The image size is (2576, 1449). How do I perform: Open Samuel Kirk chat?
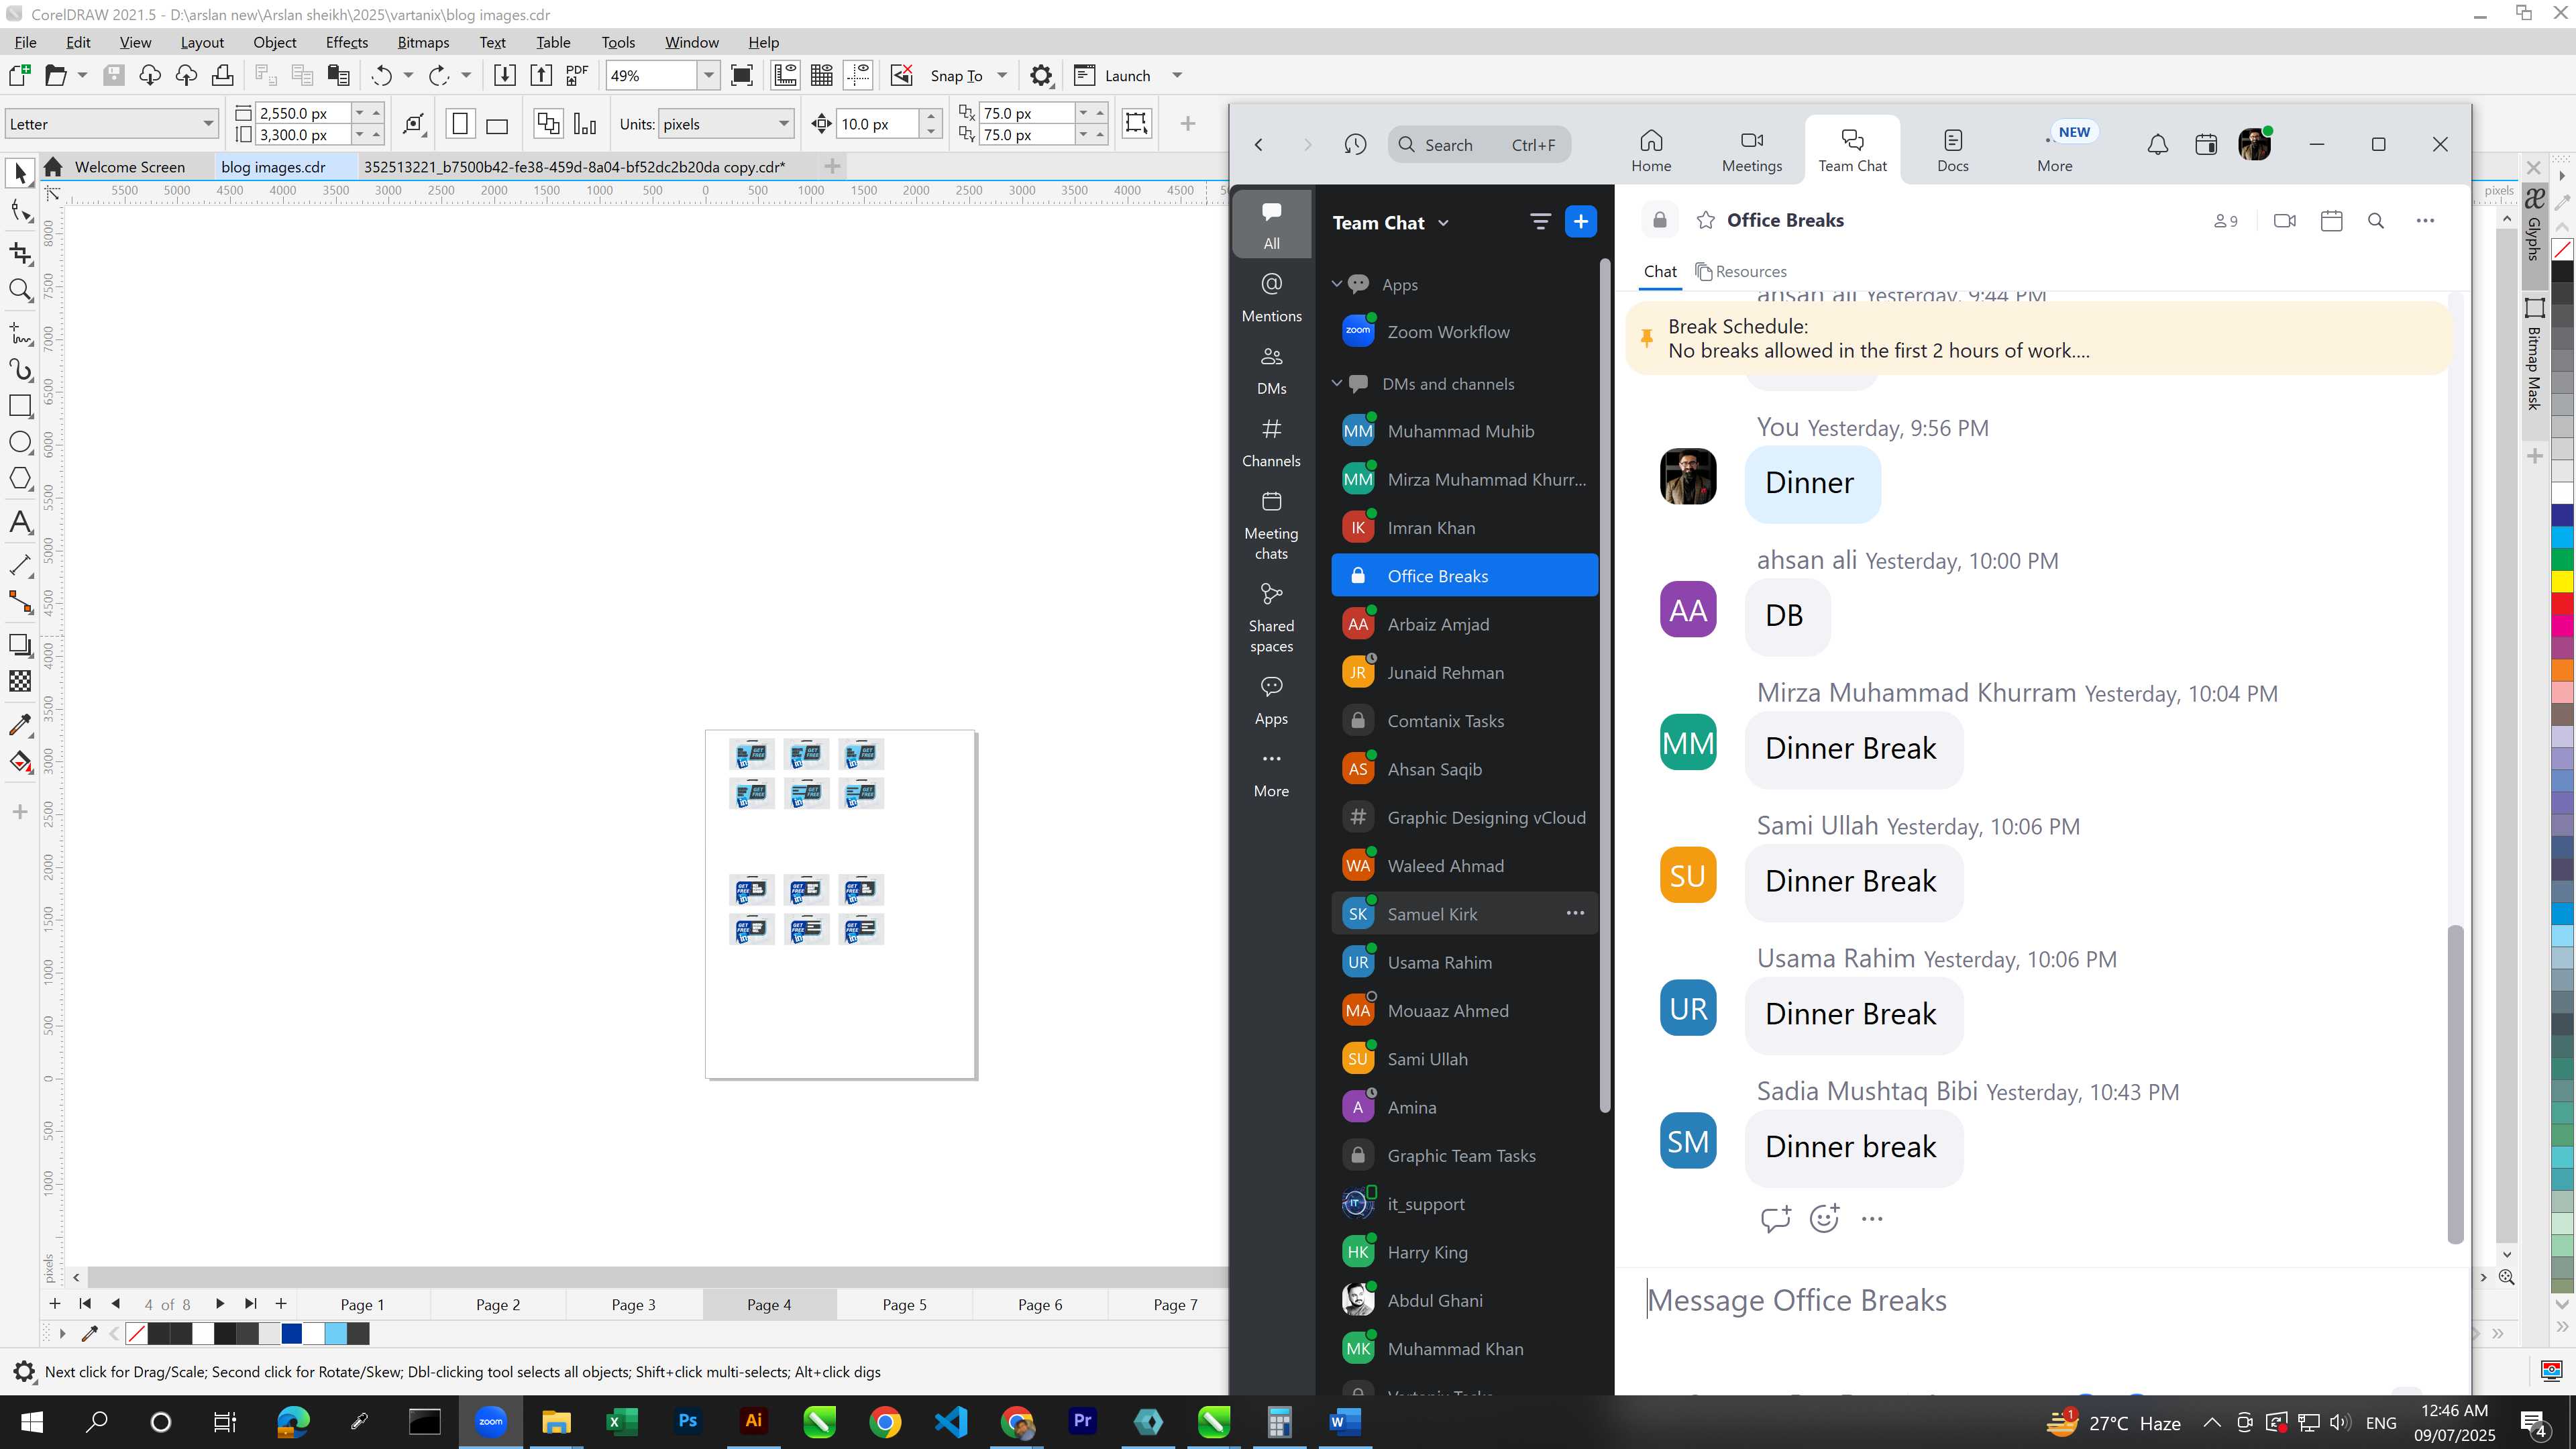tap(1464, 914)
